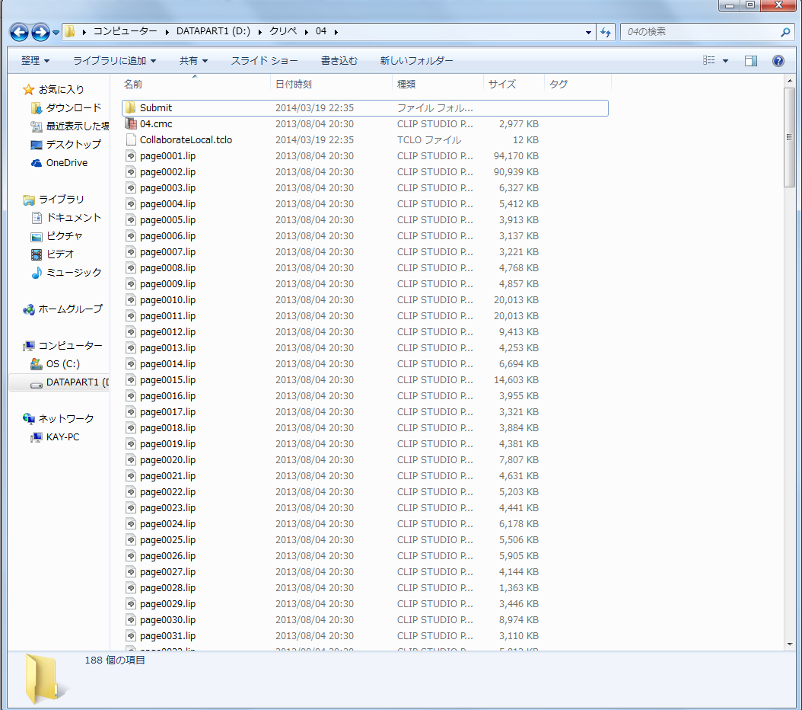Click the vertical scrollbar of file list
The width and height of the screenshot is (802, 710).
click(790, 381)
